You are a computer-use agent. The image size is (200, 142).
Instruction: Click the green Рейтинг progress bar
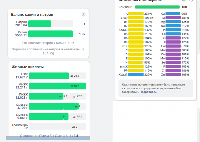(157, 7)
